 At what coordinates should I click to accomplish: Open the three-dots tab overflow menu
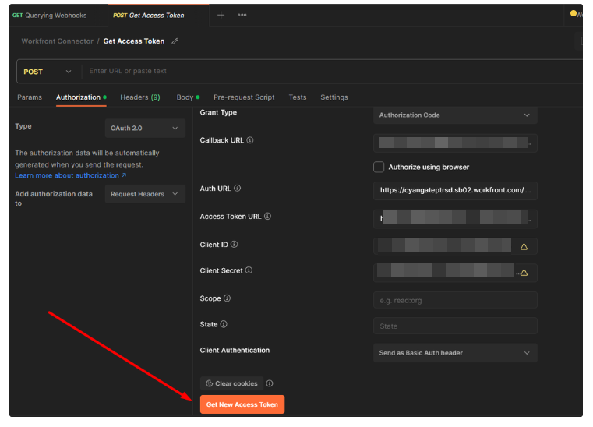(x=242, y=15)
